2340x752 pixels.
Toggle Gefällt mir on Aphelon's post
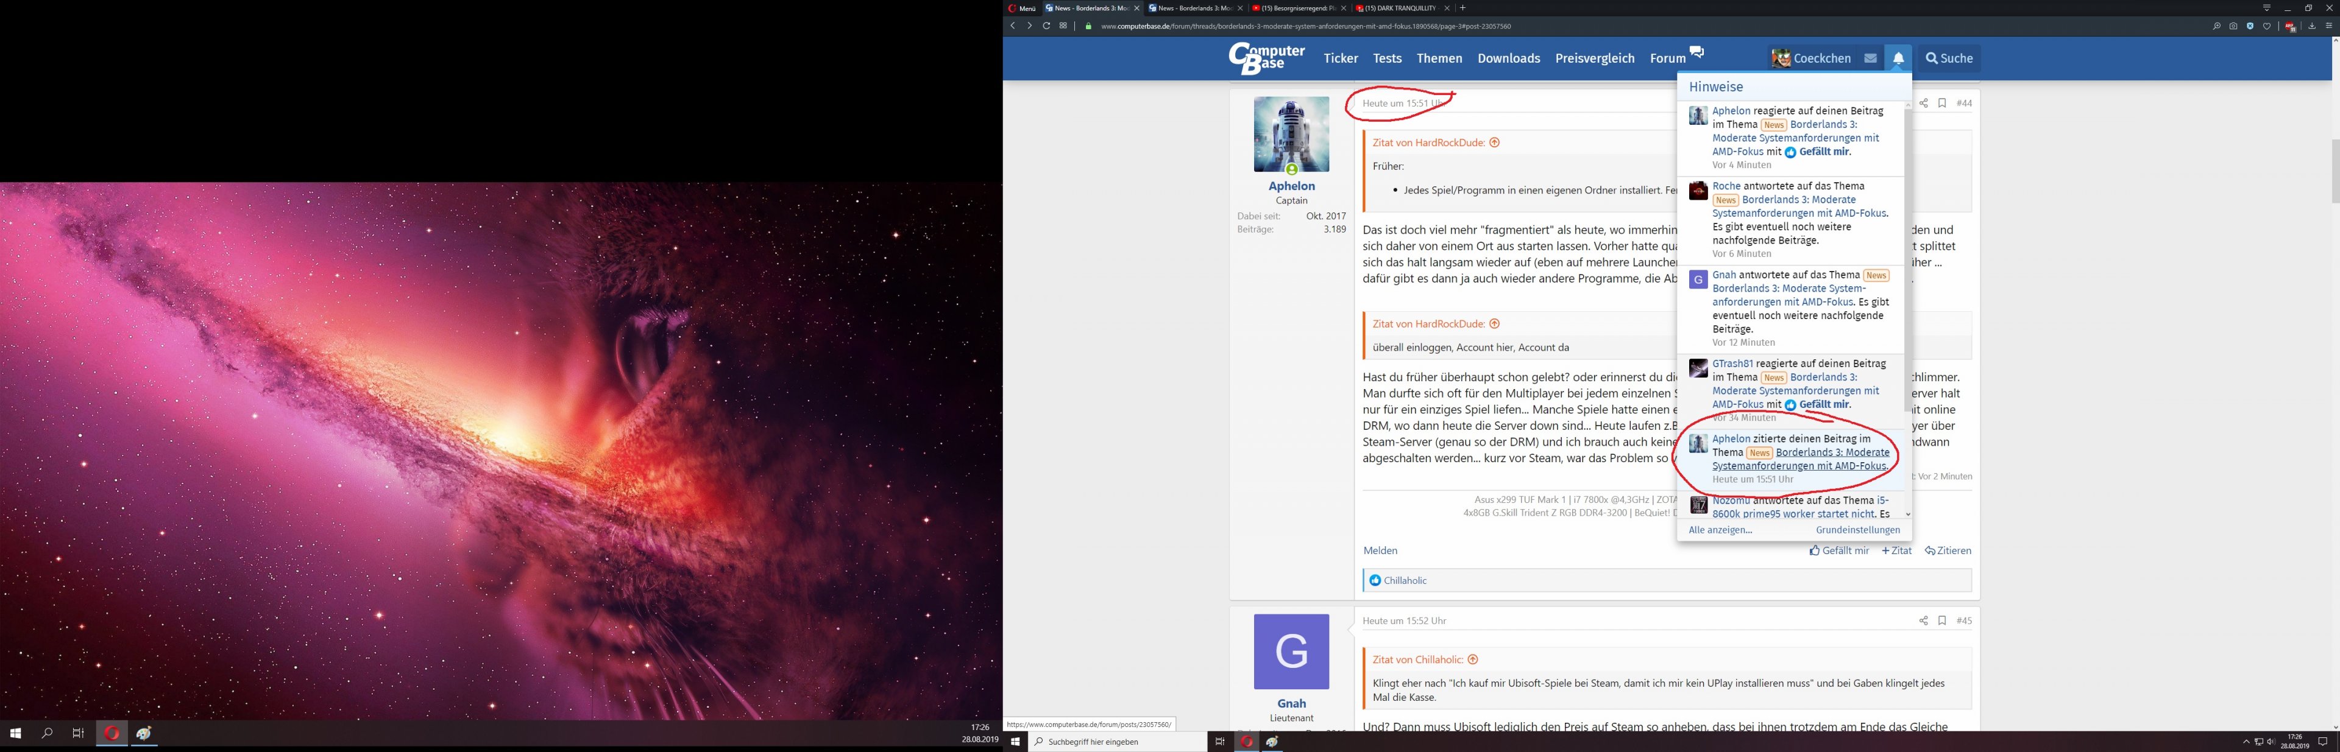(x=1840, y=550)
